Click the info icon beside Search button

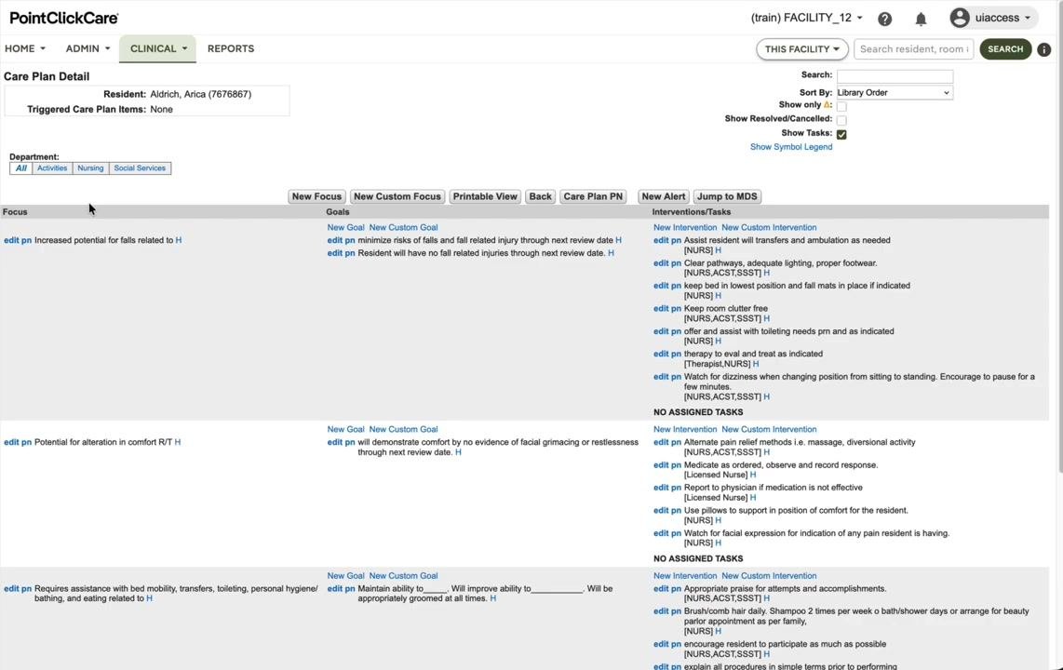pos(1044,49)
